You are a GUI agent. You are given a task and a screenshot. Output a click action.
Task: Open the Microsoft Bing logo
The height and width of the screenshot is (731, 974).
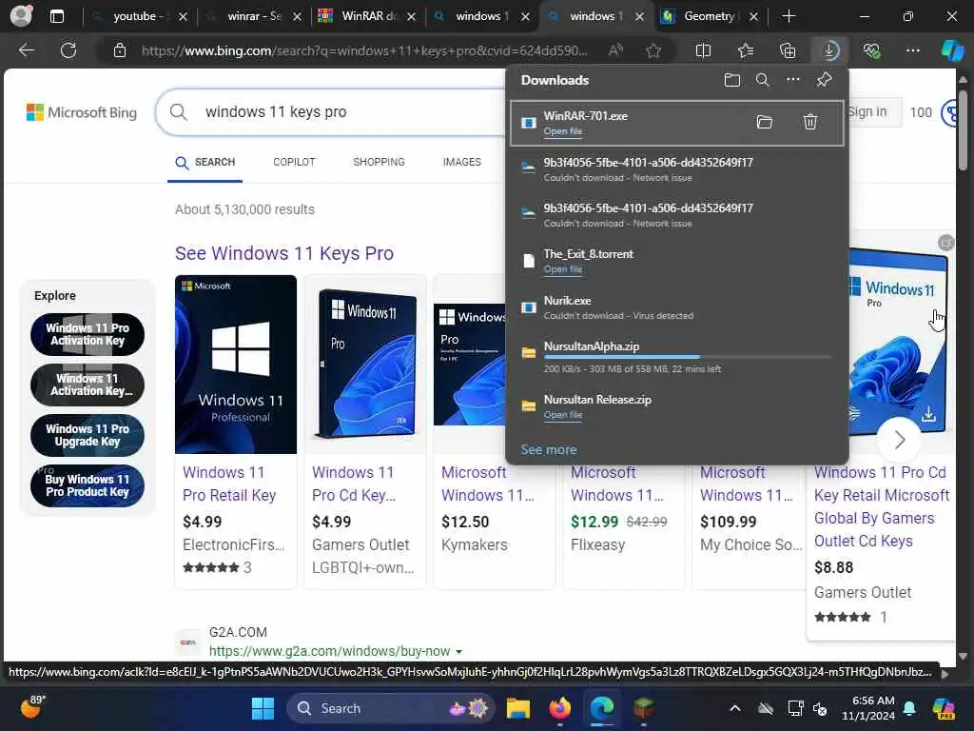coord(82,112)
